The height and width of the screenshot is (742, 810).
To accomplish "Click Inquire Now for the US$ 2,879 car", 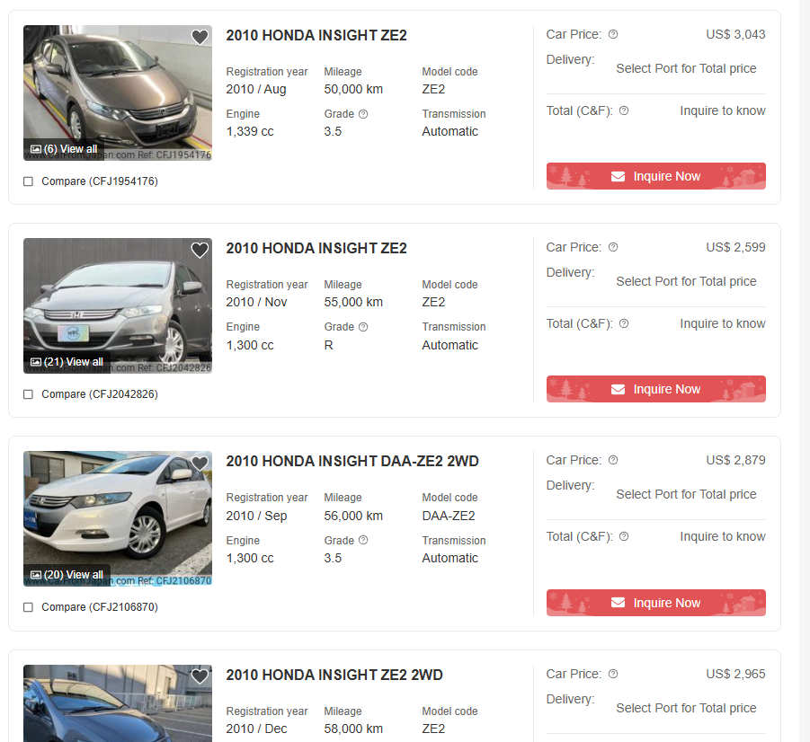I will (655, 603).
